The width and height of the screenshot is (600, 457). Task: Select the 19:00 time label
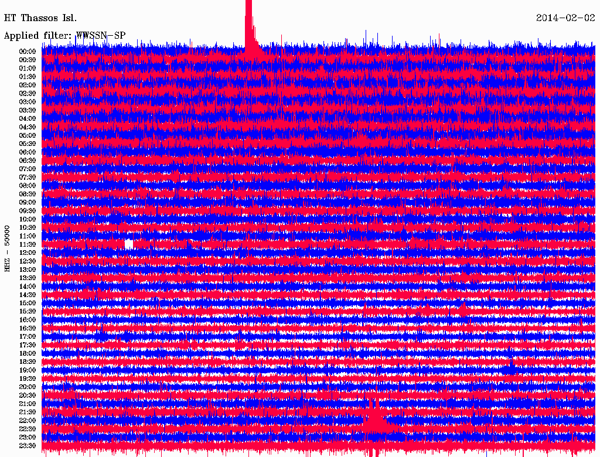click(27, 370)
